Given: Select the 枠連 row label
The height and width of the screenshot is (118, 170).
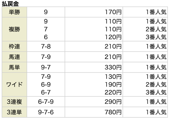Looking at the screenshot, I should (x=14, y=47).
